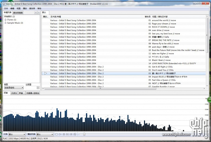Select track 'Blazin' Beat // move'
The height and width of the screenshot is (142, 211).
pos(124,60)
